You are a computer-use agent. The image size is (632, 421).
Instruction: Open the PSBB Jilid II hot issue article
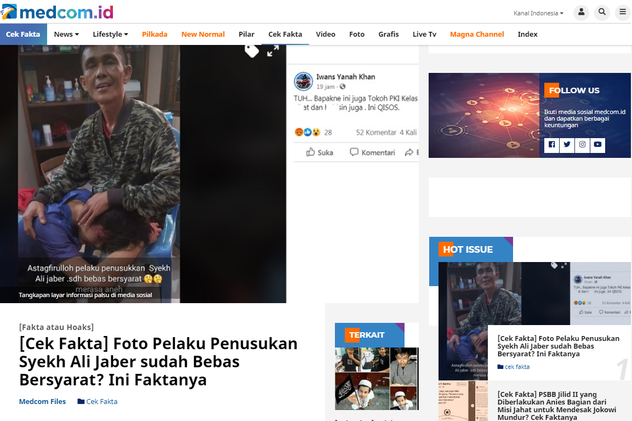click(x=556, y=405)
